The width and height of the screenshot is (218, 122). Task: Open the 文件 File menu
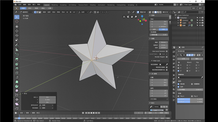click(x=20, y=5)
